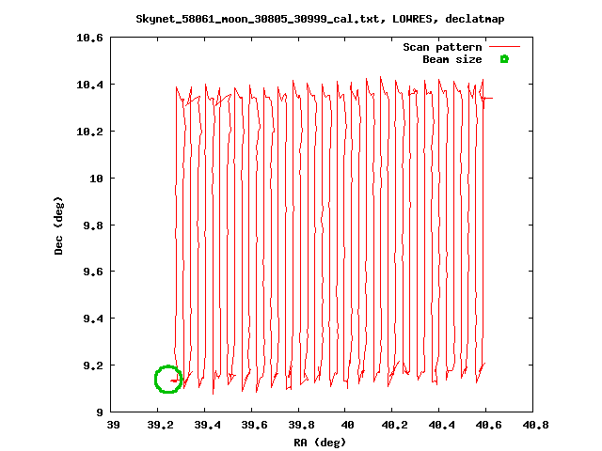The width and height of the screenshot is (602, 451).
Task: Click the x-axis tick label 40
Action: coord(347,425)
